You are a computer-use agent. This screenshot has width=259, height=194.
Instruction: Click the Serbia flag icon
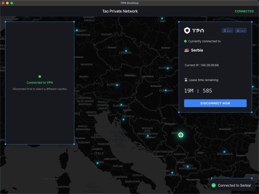pyautogui.click(x=187, y=50)
